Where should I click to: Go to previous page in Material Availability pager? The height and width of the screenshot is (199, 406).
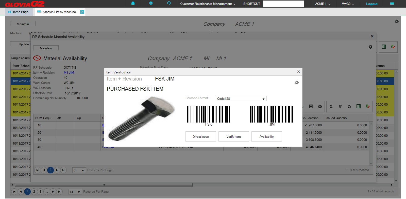(x=44, y=170)
